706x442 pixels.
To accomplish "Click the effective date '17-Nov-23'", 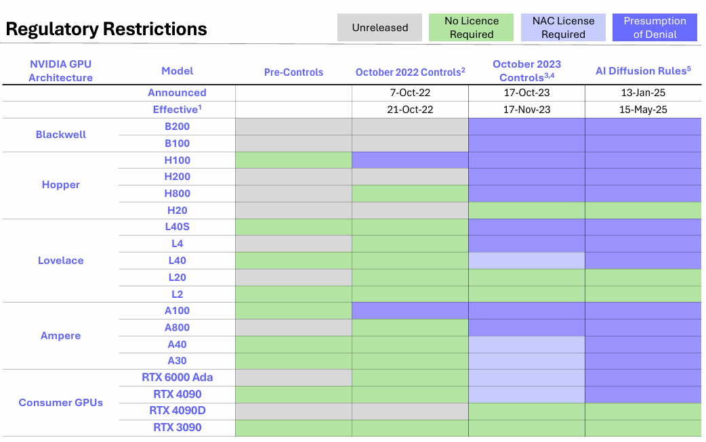I will 527,109.
